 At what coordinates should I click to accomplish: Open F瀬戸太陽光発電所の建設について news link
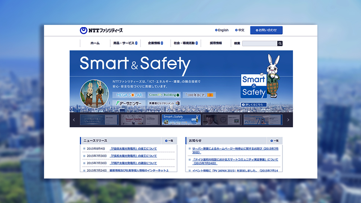pos(133,163)
